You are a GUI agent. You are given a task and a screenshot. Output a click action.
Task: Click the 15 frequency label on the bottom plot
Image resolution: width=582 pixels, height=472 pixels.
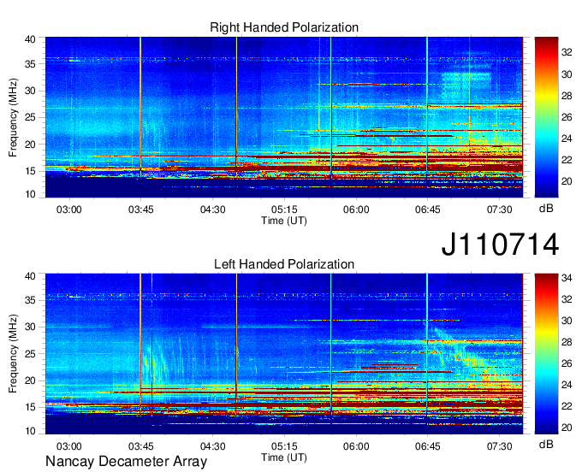point(30,407)
